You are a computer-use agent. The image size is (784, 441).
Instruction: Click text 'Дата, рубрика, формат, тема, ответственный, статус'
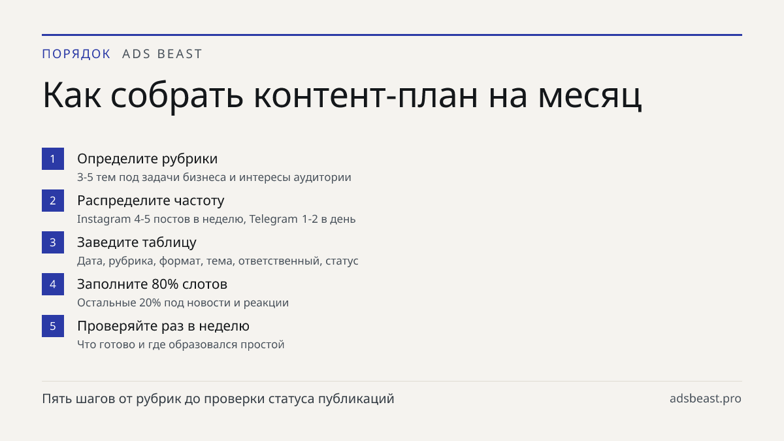pyautogui.click(x=218, y=261)
